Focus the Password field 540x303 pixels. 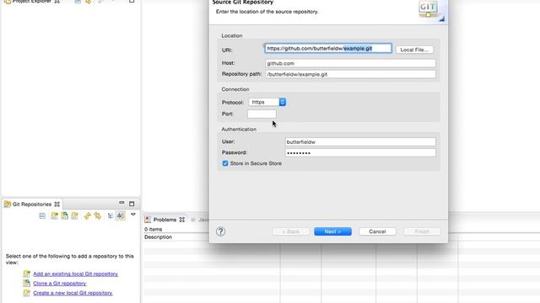360,153
